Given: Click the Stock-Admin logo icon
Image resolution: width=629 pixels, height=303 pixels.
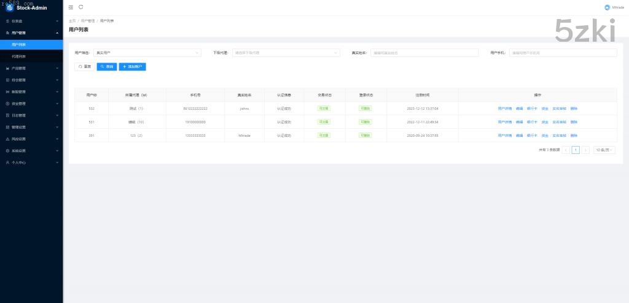Looking at the screenshot, I should pyautogui.click(x=9, y=7).
